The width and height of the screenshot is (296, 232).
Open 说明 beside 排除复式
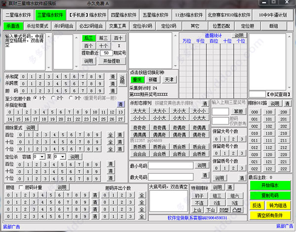click(31, 128)
